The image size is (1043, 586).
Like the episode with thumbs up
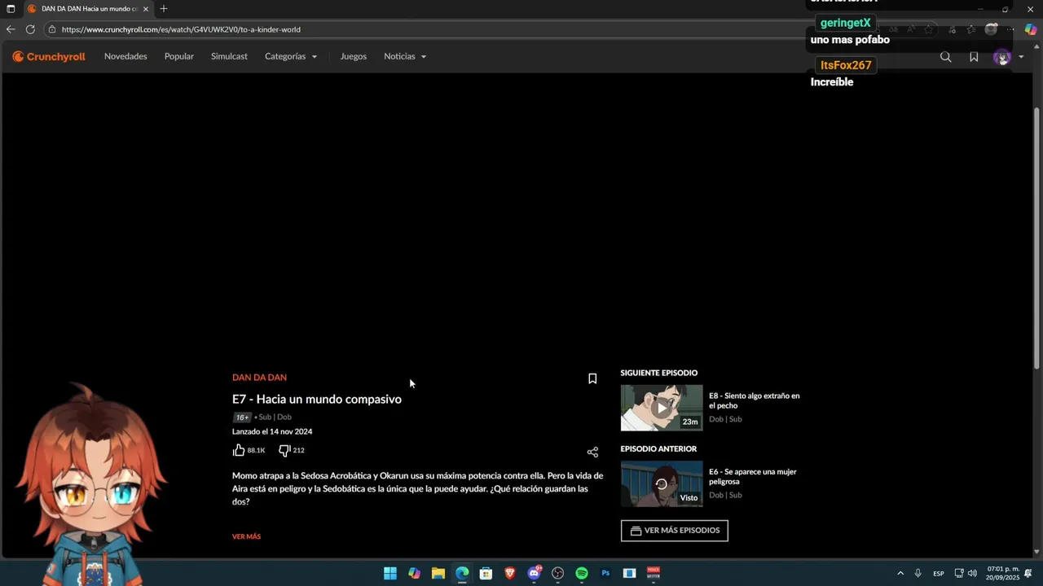(x=239, y=450)
